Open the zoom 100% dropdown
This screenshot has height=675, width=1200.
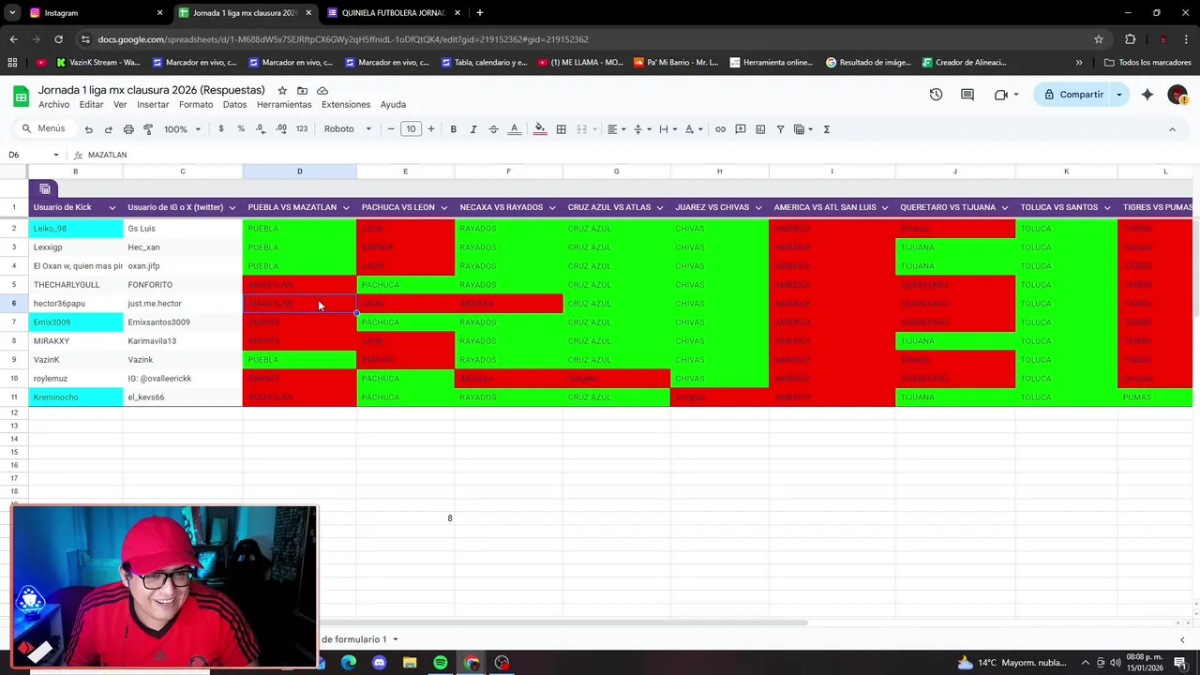[x=182, y=129]
